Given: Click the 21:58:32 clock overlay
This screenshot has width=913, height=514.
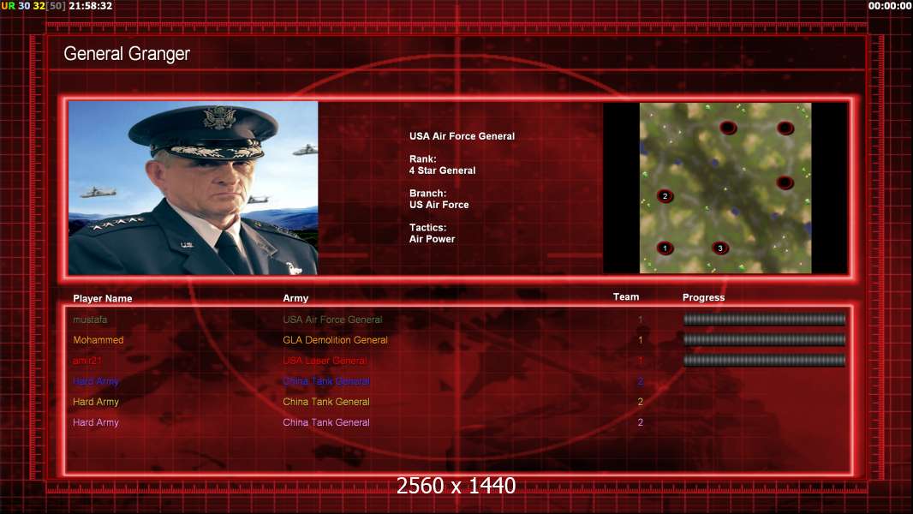Looking at the screenshot, I should 91,6.
